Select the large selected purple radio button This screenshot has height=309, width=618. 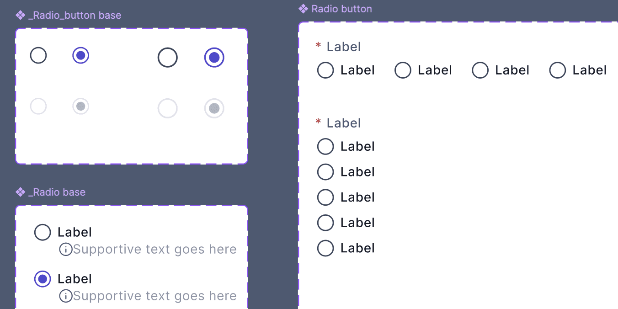[214, 57]
